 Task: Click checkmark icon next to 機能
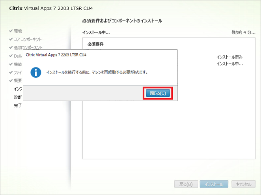point(11,64)
